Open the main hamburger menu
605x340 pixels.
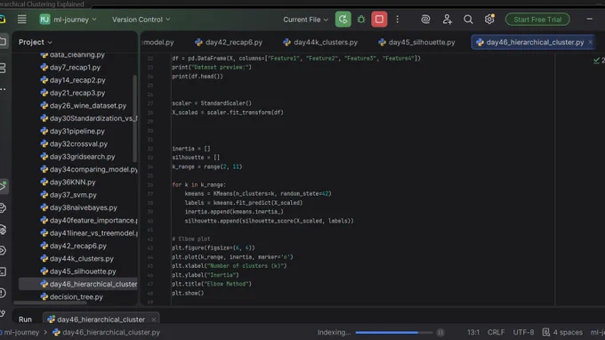21,20
